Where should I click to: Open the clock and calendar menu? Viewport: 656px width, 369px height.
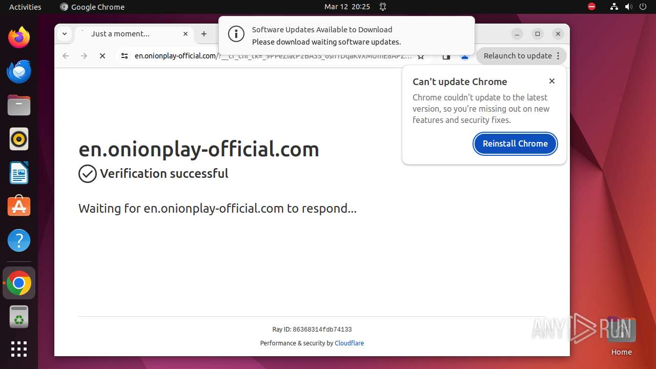tap(347, 7)
